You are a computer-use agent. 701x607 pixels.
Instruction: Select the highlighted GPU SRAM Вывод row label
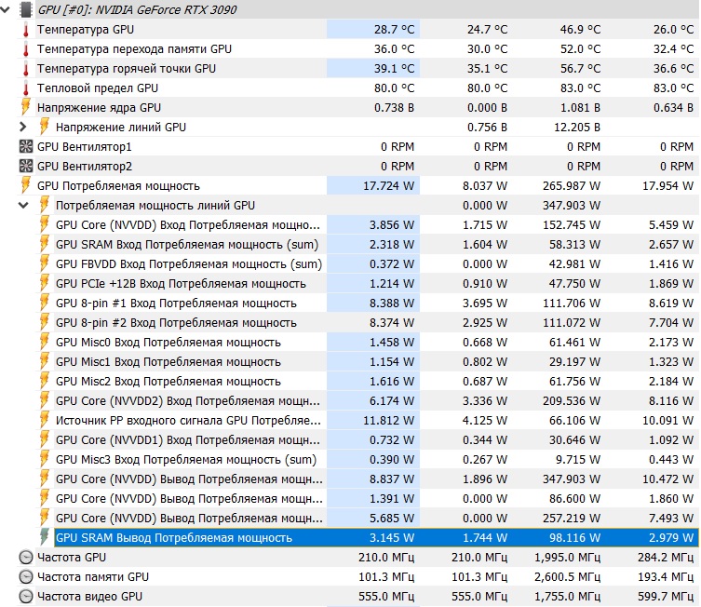[174, 538]
